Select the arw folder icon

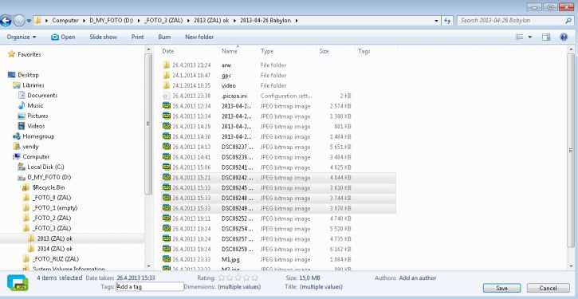click(x=167, y=65)
